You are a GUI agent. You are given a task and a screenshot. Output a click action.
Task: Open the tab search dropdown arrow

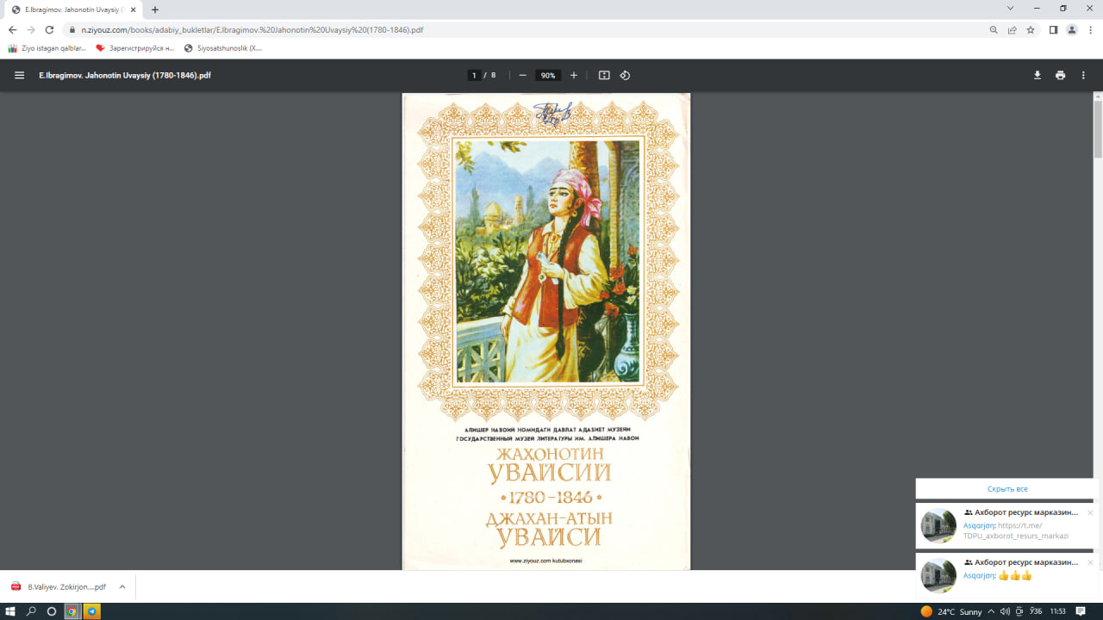(1011, 9)
